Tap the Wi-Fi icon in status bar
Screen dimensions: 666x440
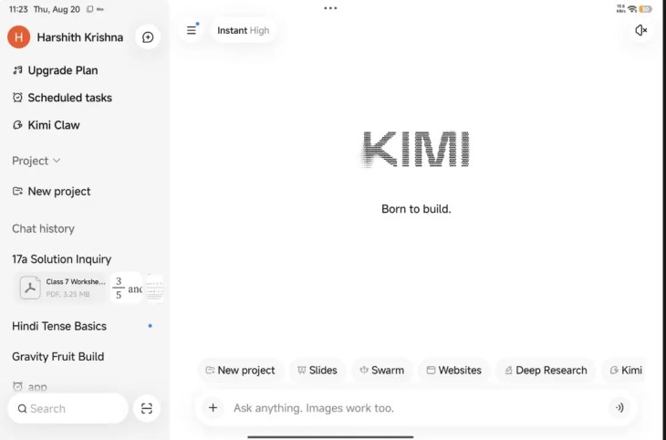(x=632, y=9)
